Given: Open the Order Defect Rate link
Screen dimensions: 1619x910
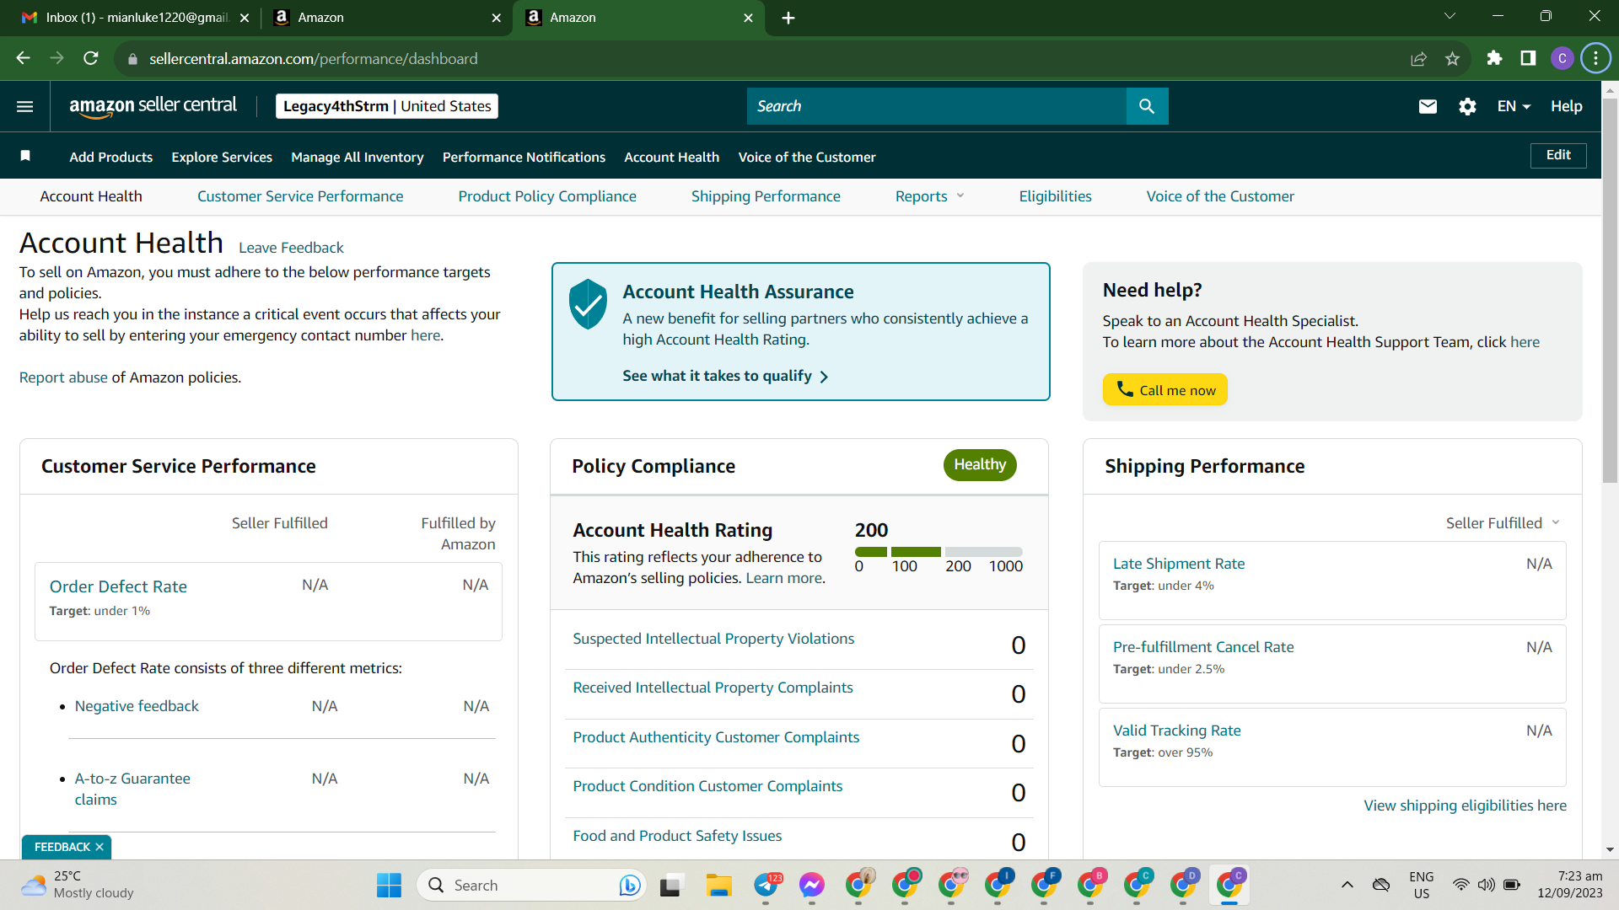Looking at the screenshot, I should pos(118,586).
